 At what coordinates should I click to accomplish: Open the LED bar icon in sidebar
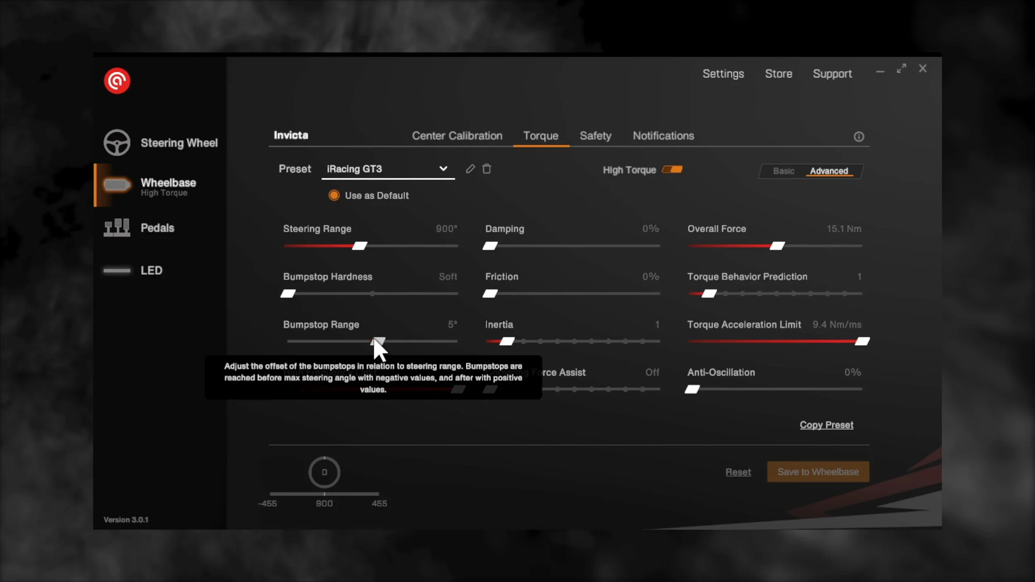(x=117, y=271)
